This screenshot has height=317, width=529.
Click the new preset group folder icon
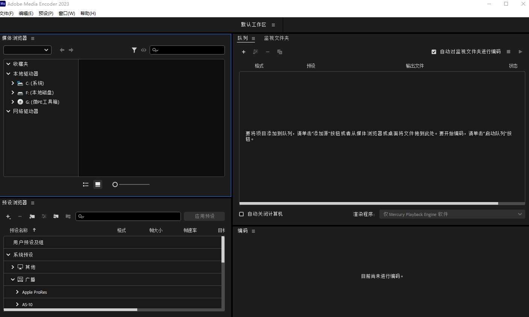[32, 216]
